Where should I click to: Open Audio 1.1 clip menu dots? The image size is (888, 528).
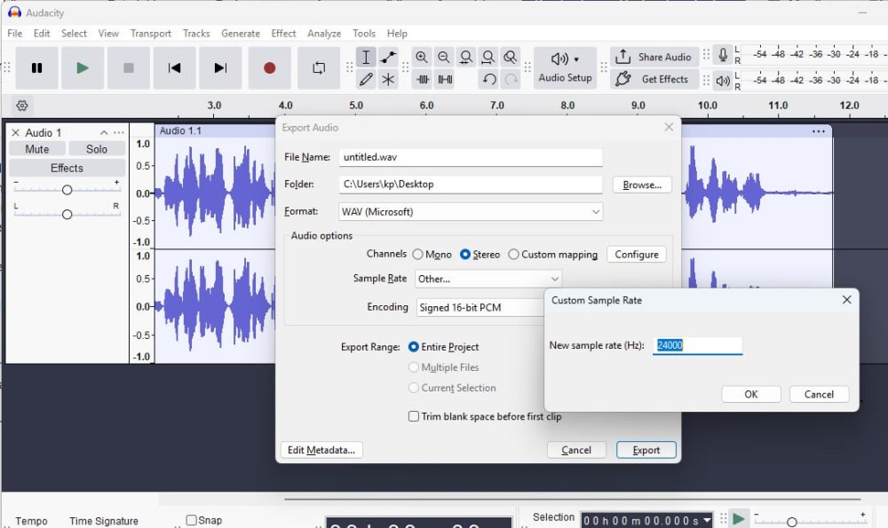pos(819,131)
